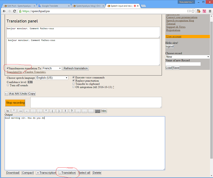Click the Delete button
The width and height of the screenshot is (213, 178).
[97, 173]
